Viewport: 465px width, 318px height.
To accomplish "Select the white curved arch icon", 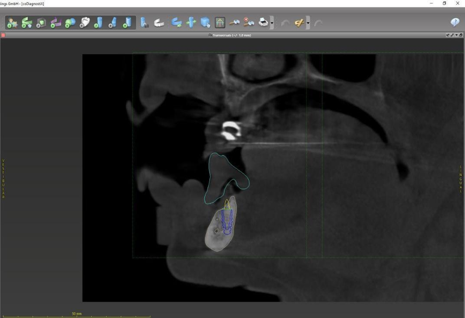I will point(159,23).
